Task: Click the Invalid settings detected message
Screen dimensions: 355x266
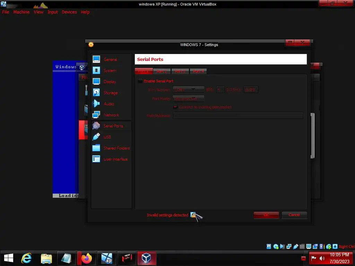Action: (167, 215)
